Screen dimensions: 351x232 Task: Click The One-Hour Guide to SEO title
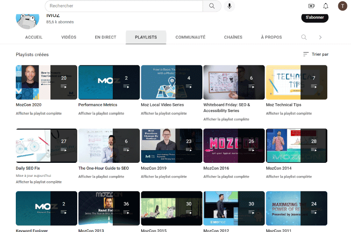tap(104, 168)
